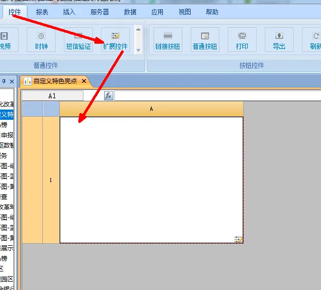Image resolution: width=321 pixels, height=290 pixels.
Task: Insert the 扩展控件 extended control
Action: pyautogui.click(x=115, y=40)
